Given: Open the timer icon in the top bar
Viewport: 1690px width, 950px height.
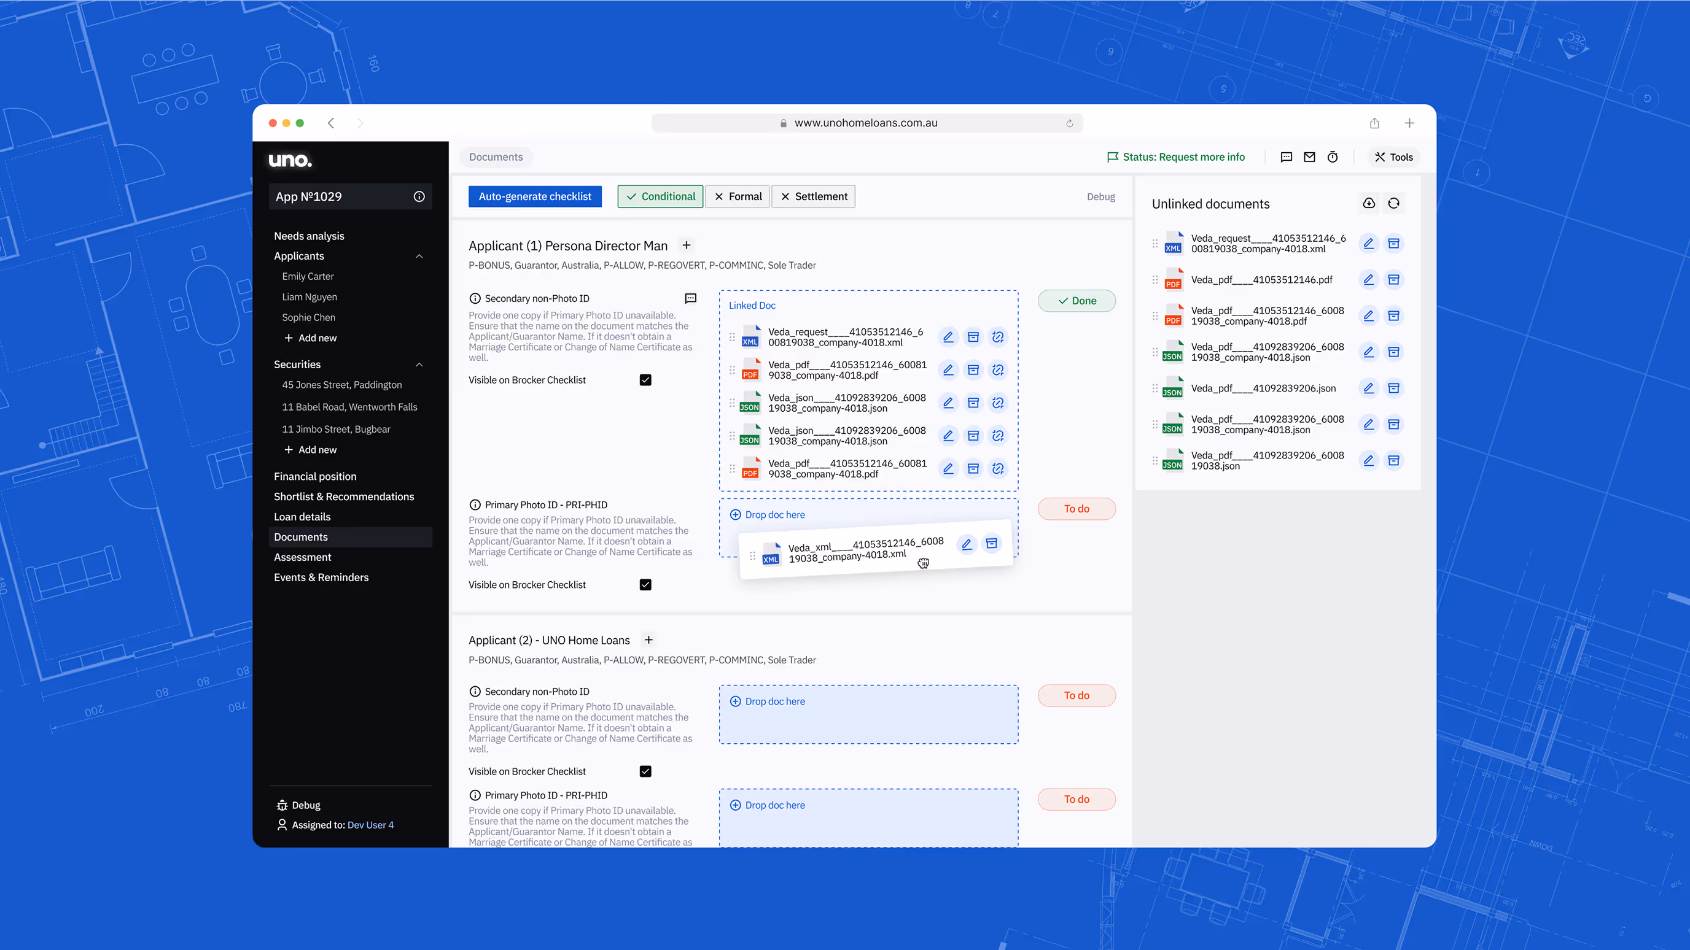Looking at the screenshot, I should 1333,157.
